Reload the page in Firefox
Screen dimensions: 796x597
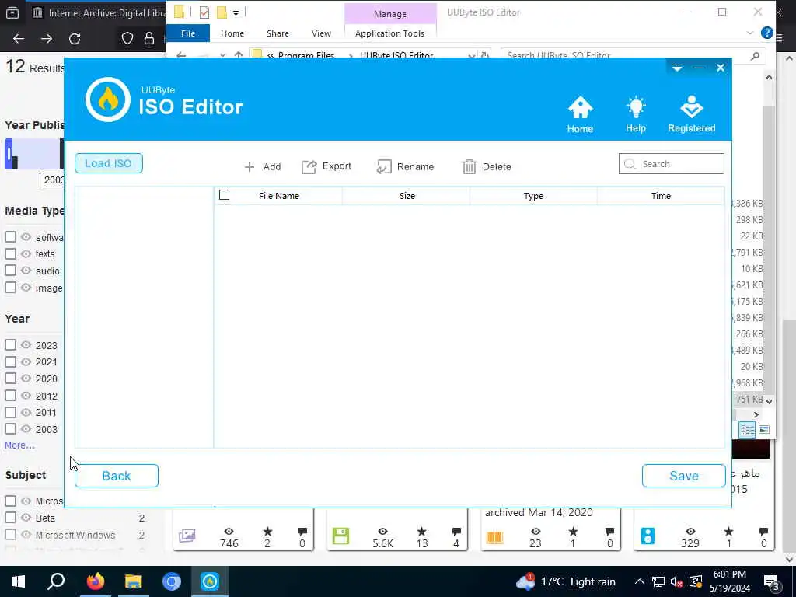coord(75,39)
